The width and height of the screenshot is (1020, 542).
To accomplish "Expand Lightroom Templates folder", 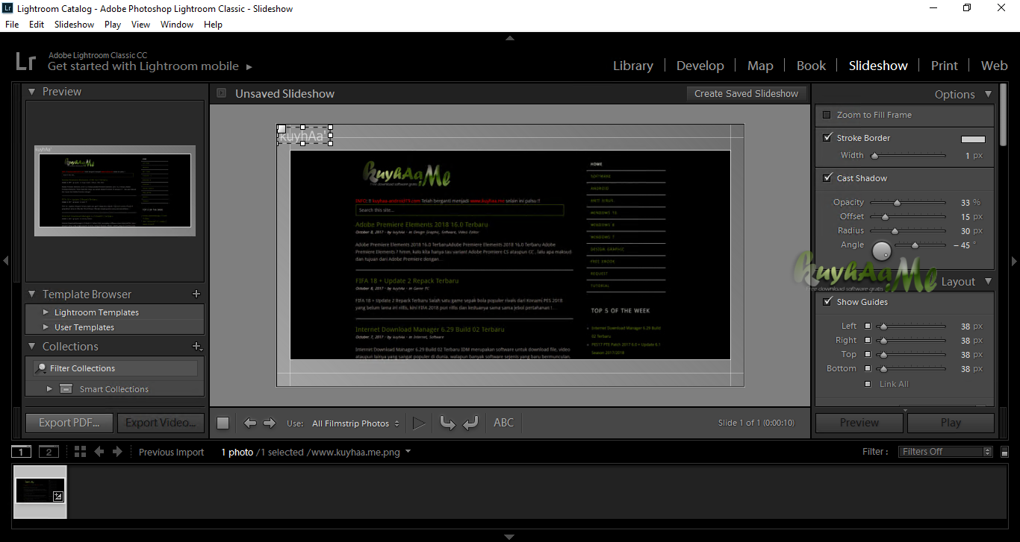I will [46, 312].
